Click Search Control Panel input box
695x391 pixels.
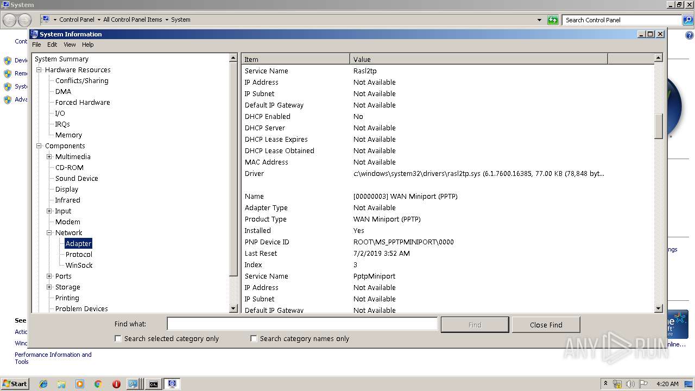point(622,20)
